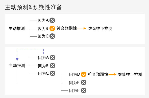
Task: Click 主动推测 label in the first diagram
Action: pos(17,28)
